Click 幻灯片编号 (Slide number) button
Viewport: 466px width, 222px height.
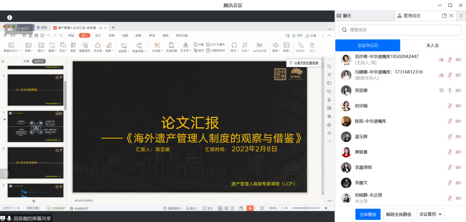[x=215, y=44]
